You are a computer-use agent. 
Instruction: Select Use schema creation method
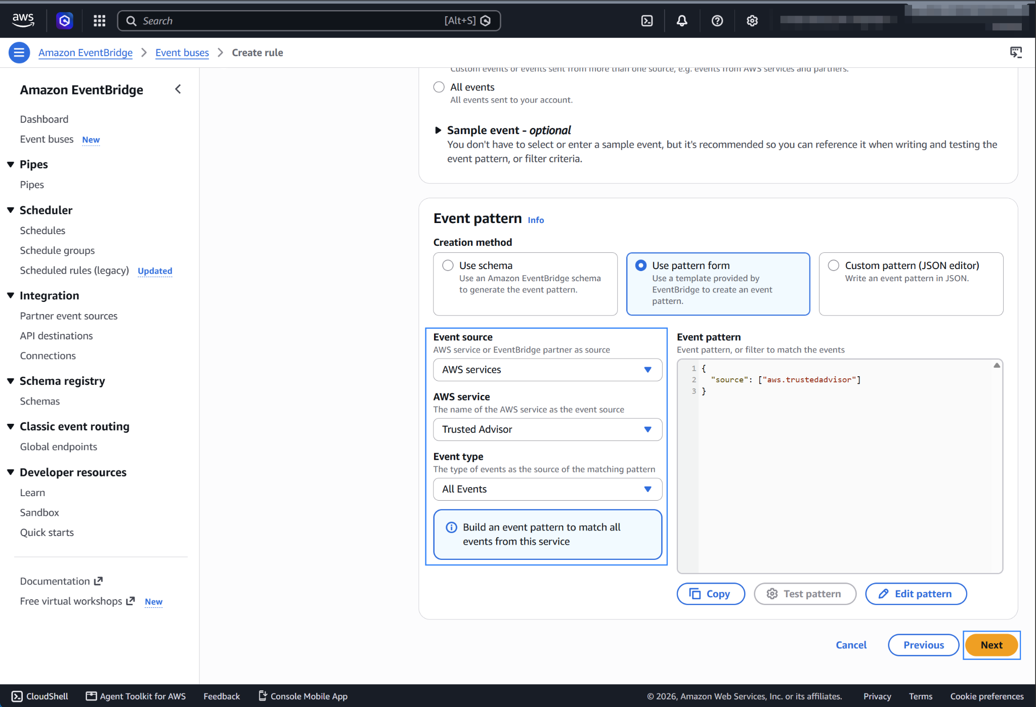click(448, 266)
